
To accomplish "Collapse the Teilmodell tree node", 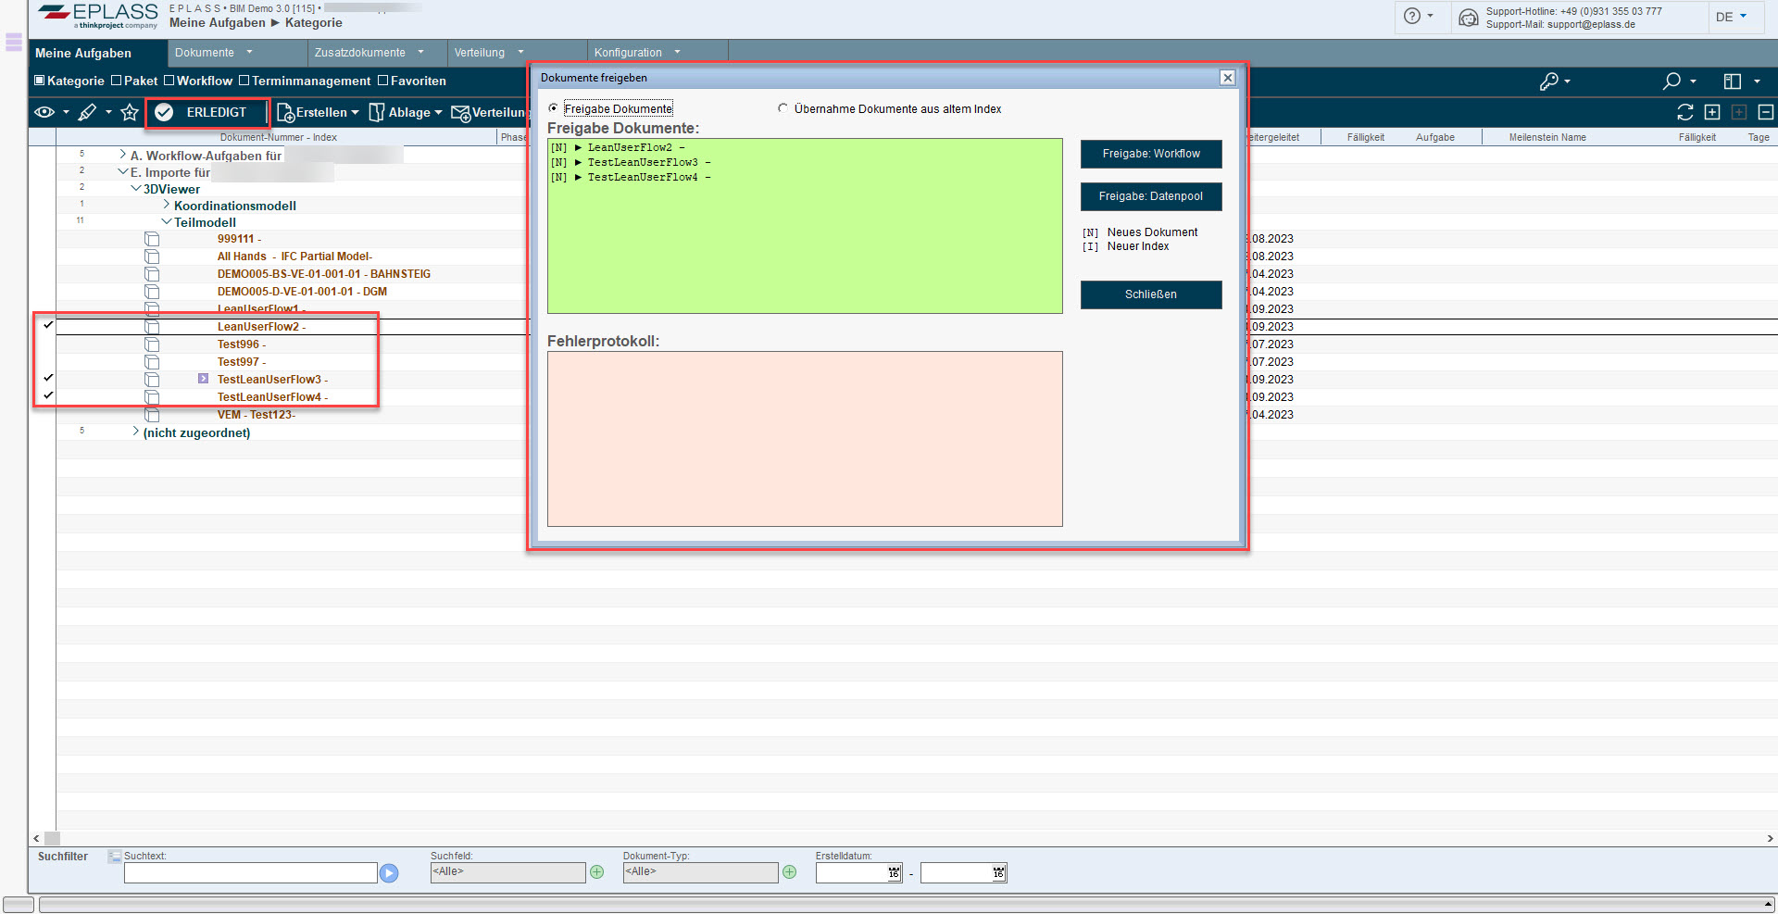I will pyautogui.click(x=167, y=222).
